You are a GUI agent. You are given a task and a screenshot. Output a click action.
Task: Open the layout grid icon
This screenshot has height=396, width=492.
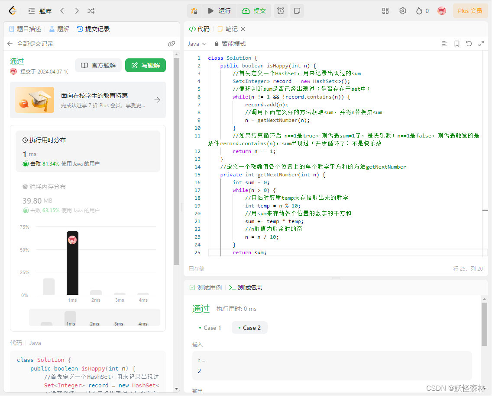[385, 11]
